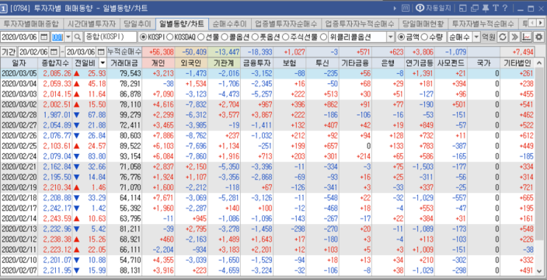Open the 전일비 column dropdown arrow
This screenshot has width=547, height=280.
(x=102, y=63)
